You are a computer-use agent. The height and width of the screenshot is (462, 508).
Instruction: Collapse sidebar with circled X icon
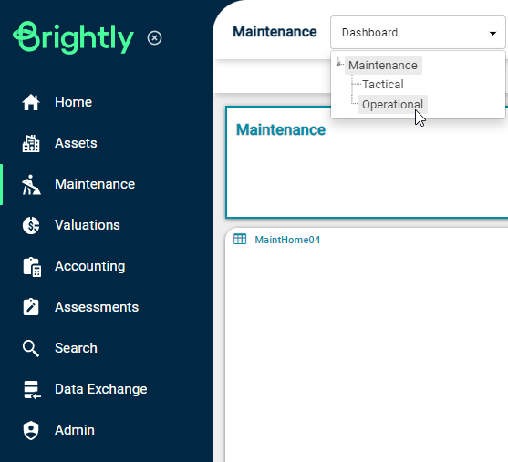(x=154, y=38)
